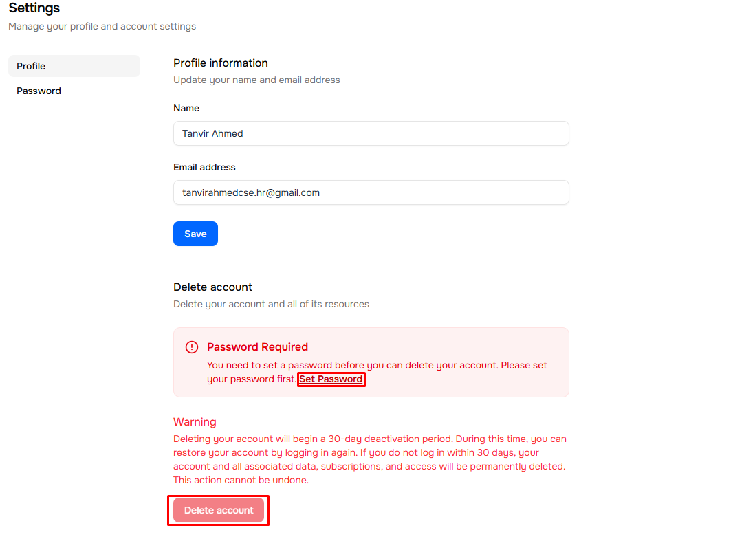Click the red Delete account button
The image size is (744, 541).
(219, 510)
